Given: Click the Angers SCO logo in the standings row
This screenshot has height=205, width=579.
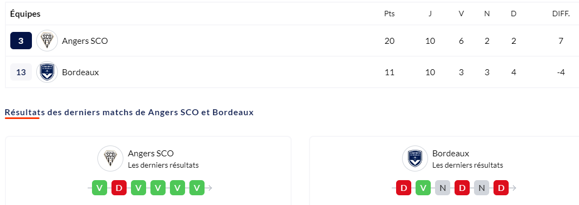Looking at the screenshot, I should (47, 41).
